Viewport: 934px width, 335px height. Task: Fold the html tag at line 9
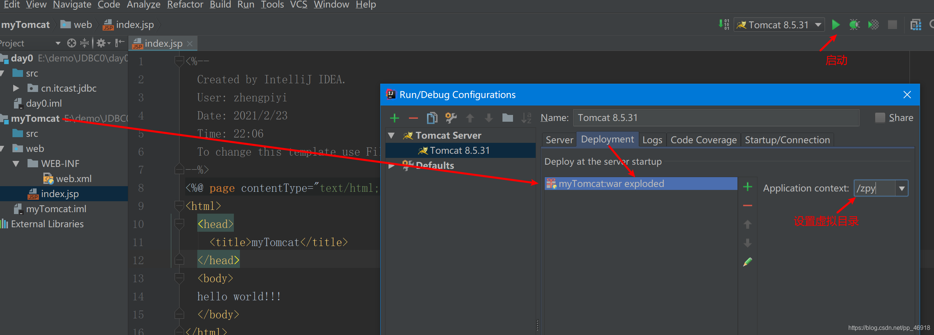pos(179,206)
